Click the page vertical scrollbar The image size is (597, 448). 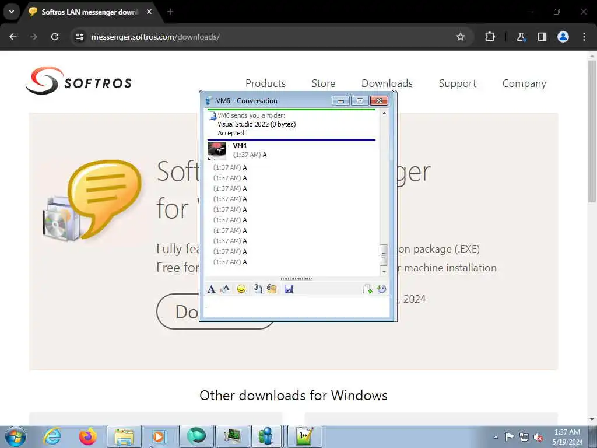coord(592,131)
